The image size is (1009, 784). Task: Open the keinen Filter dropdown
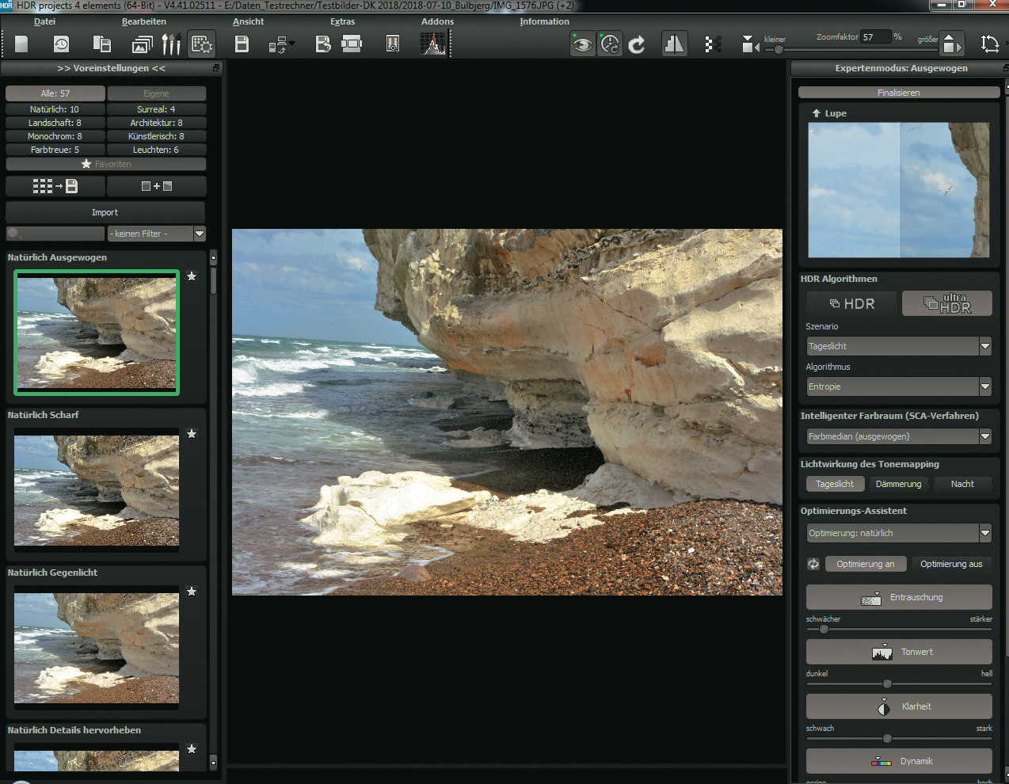pos(200,234)
